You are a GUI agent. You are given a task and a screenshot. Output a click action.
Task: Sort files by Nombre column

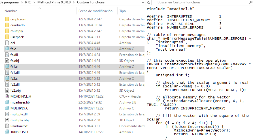coord(11,11)
